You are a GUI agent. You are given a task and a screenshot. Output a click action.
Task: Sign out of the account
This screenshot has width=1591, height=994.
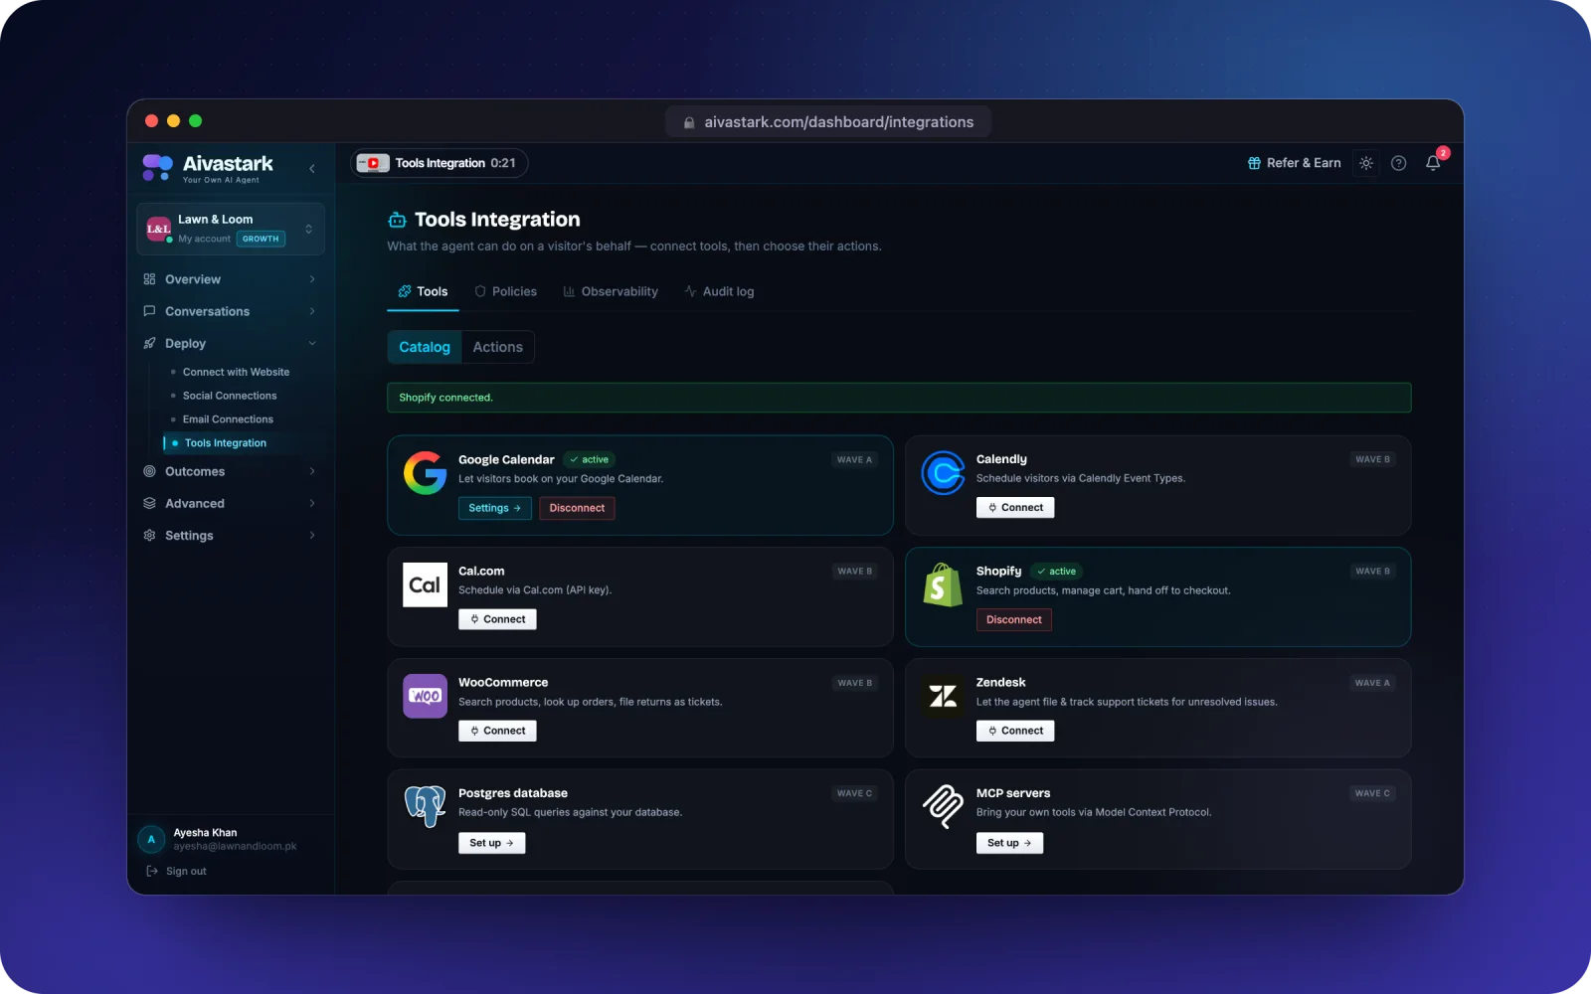[x=177, y=871]
